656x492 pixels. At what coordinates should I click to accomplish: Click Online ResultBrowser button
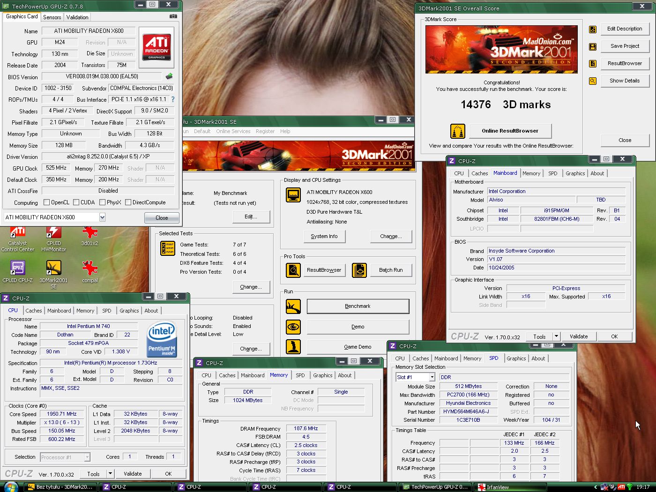click(x=510, y=131)
